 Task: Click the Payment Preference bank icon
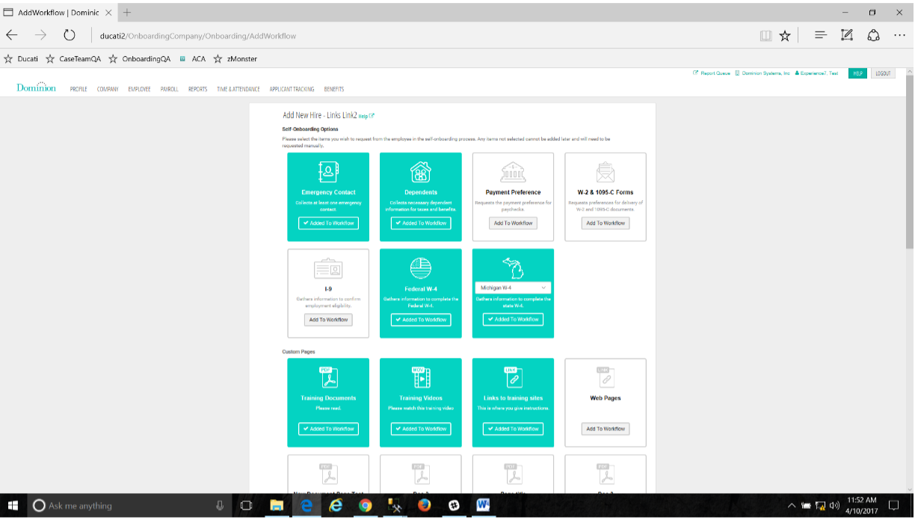pyautogui.click(x=514, y=173)
